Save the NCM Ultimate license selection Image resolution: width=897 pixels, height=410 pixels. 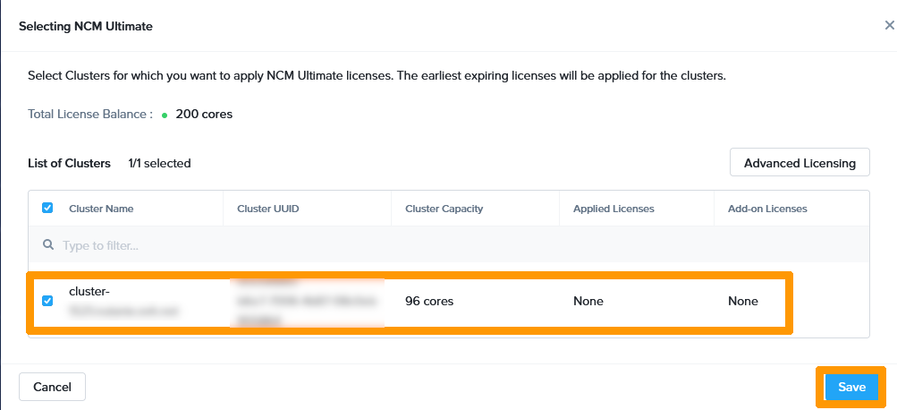click(x=851, y=387)
